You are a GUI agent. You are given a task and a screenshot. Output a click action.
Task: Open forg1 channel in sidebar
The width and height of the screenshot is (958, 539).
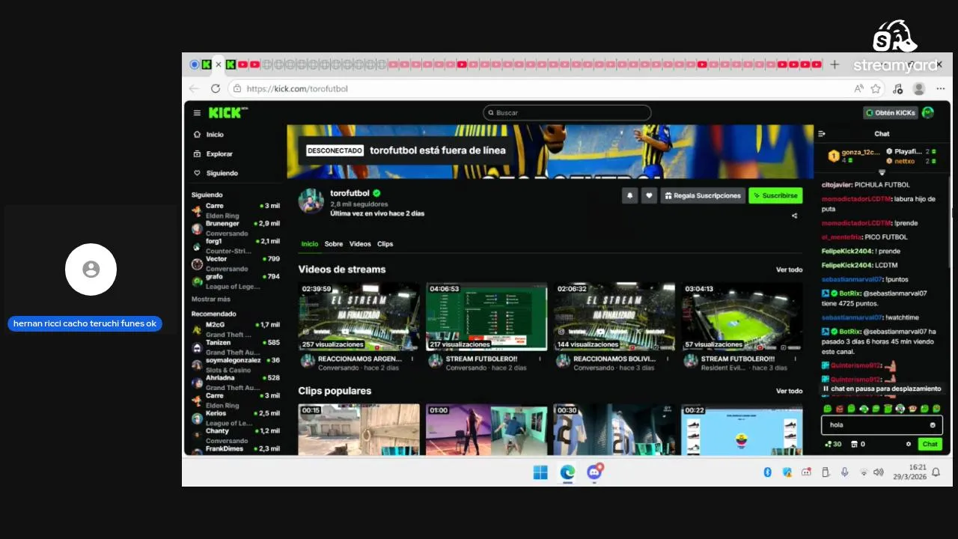click(x=236, y=246)
